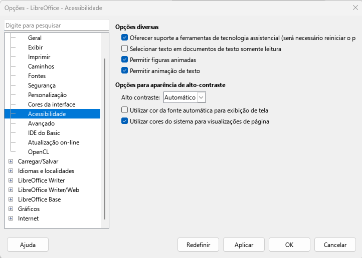Open Atualização on-line settings
Image resolution: width=362 pixels, height=258 pixels.
54,142
